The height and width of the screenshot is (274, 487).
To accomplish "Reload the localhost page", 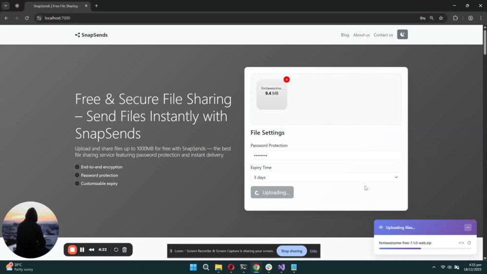I will click(x=27, y=18).
